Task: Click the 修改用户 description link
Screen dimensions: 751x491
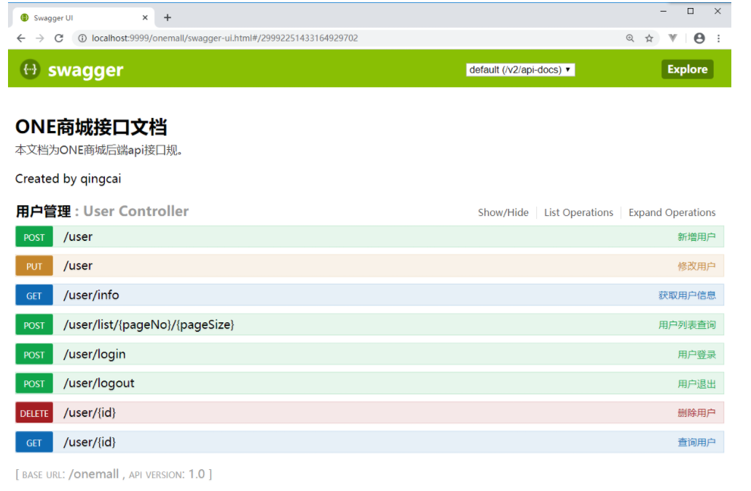Action: (x=696, y=266)
